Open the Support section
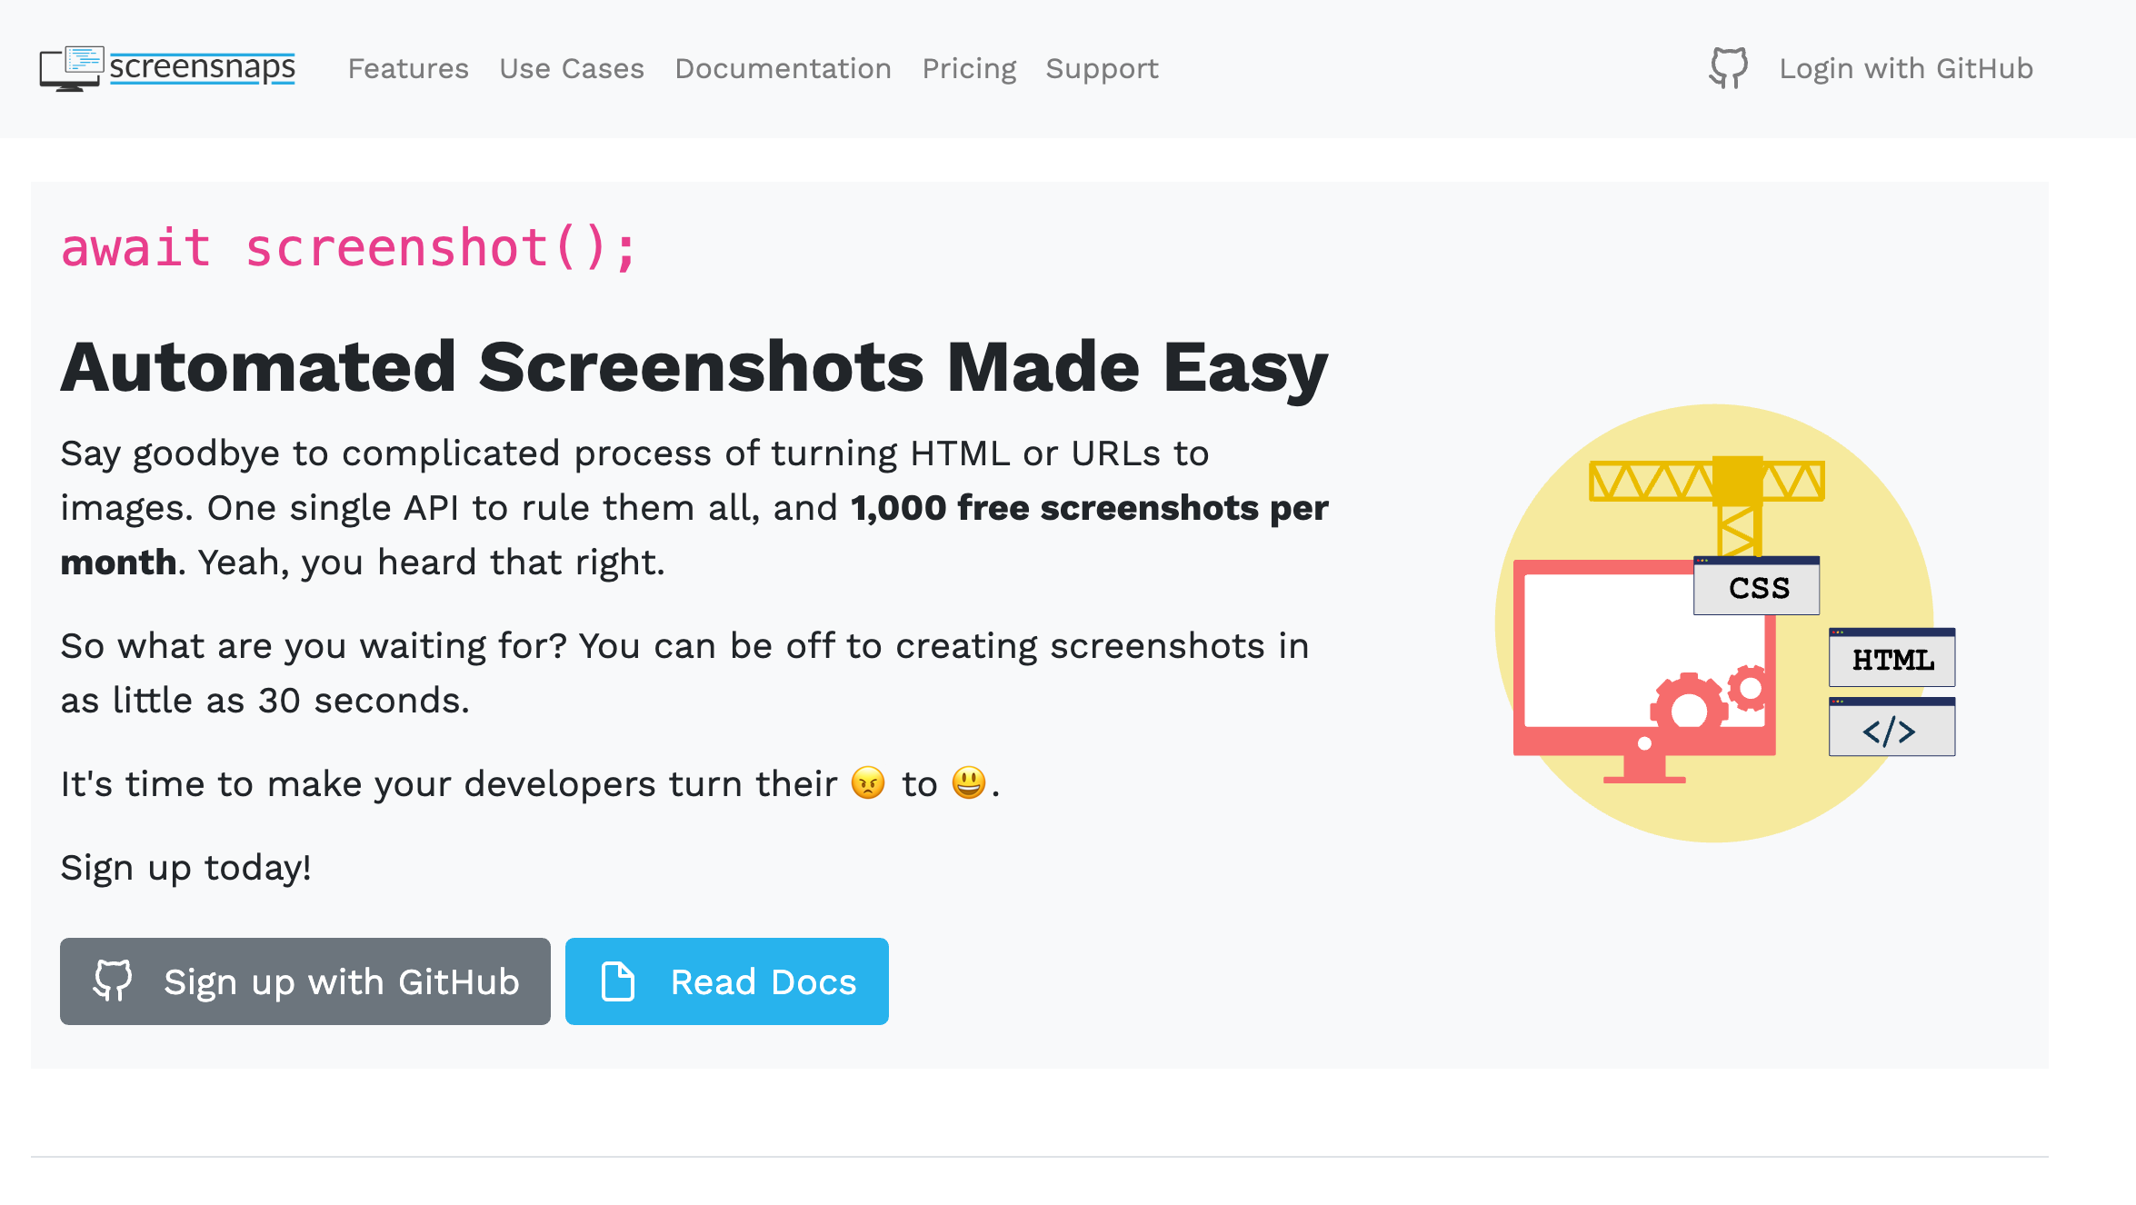This screenshot has height=1205, width=2136. tap(1102, 68)
